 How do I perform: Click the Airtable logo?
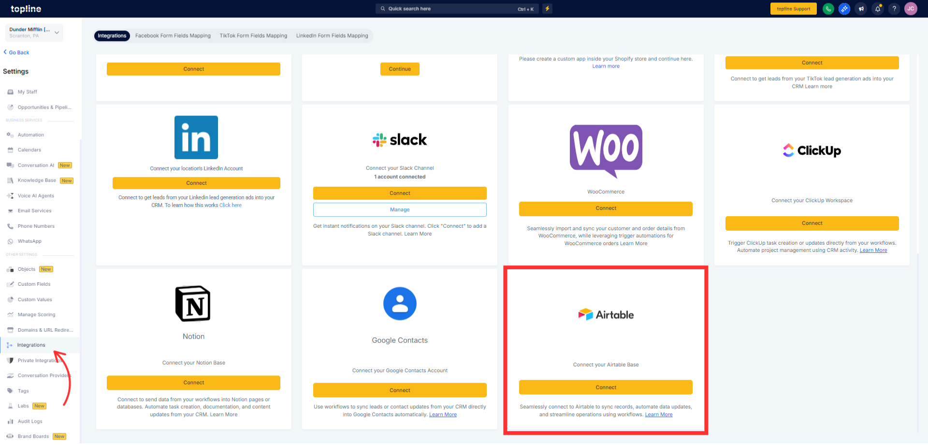pos(606,315)
